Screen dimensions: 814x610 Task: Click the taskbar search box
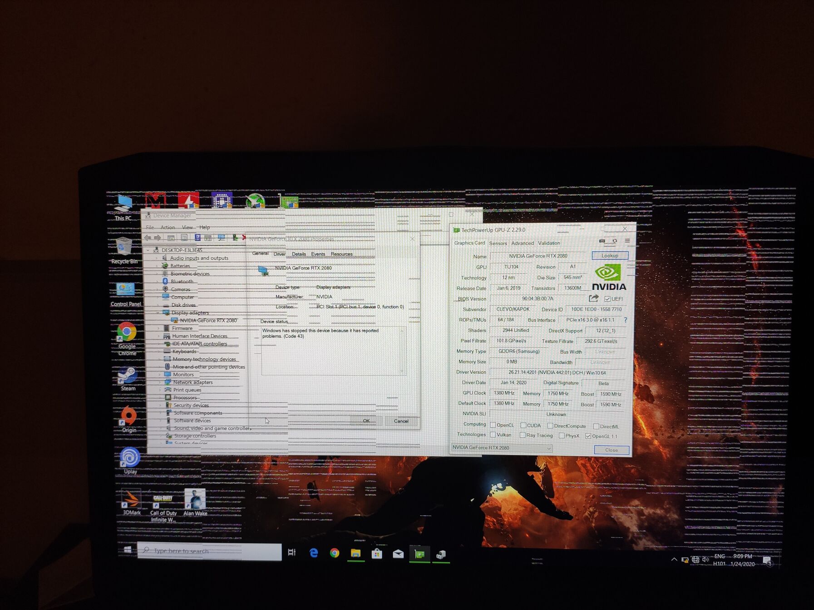(x=209, y=551)
